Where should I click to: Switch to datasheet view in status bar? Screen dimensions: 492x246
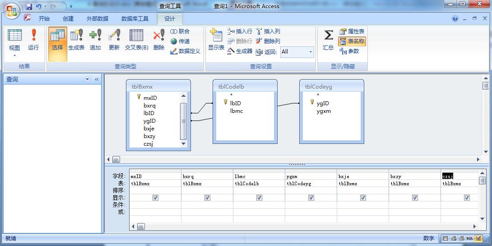click(x=445, y=238)
